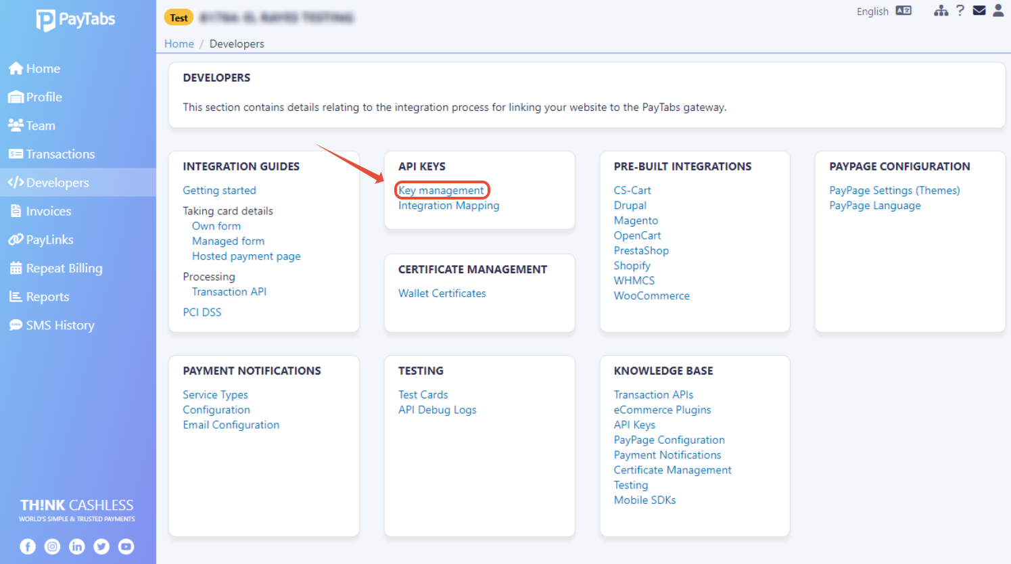Click the yellow Test mode badge
1011x564 pixels.
point(179,18)
